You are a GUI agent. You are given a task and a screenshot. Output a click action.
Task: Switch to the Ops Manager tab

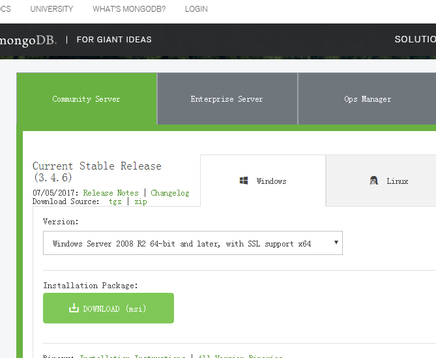368,98
